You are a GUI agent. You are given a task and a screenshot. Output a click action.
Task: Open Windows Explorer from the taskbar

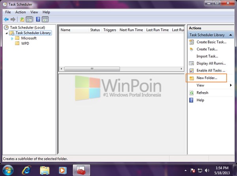click(x=45, y=170)
